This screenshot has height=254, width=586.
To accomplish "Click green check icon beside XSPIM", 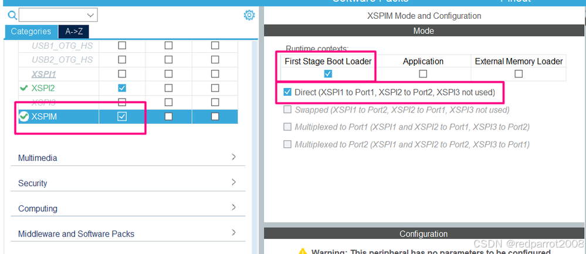I will pyautogui.click(x=24, y=117).
